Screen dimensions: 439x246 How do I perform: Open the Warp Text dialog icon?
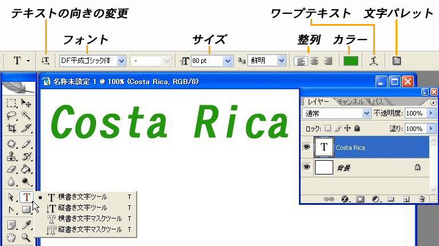click(374, 61)
